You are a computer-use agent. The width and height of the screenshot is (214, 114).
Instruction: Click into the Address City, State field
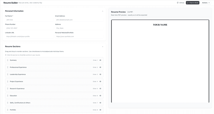[79, 28]
